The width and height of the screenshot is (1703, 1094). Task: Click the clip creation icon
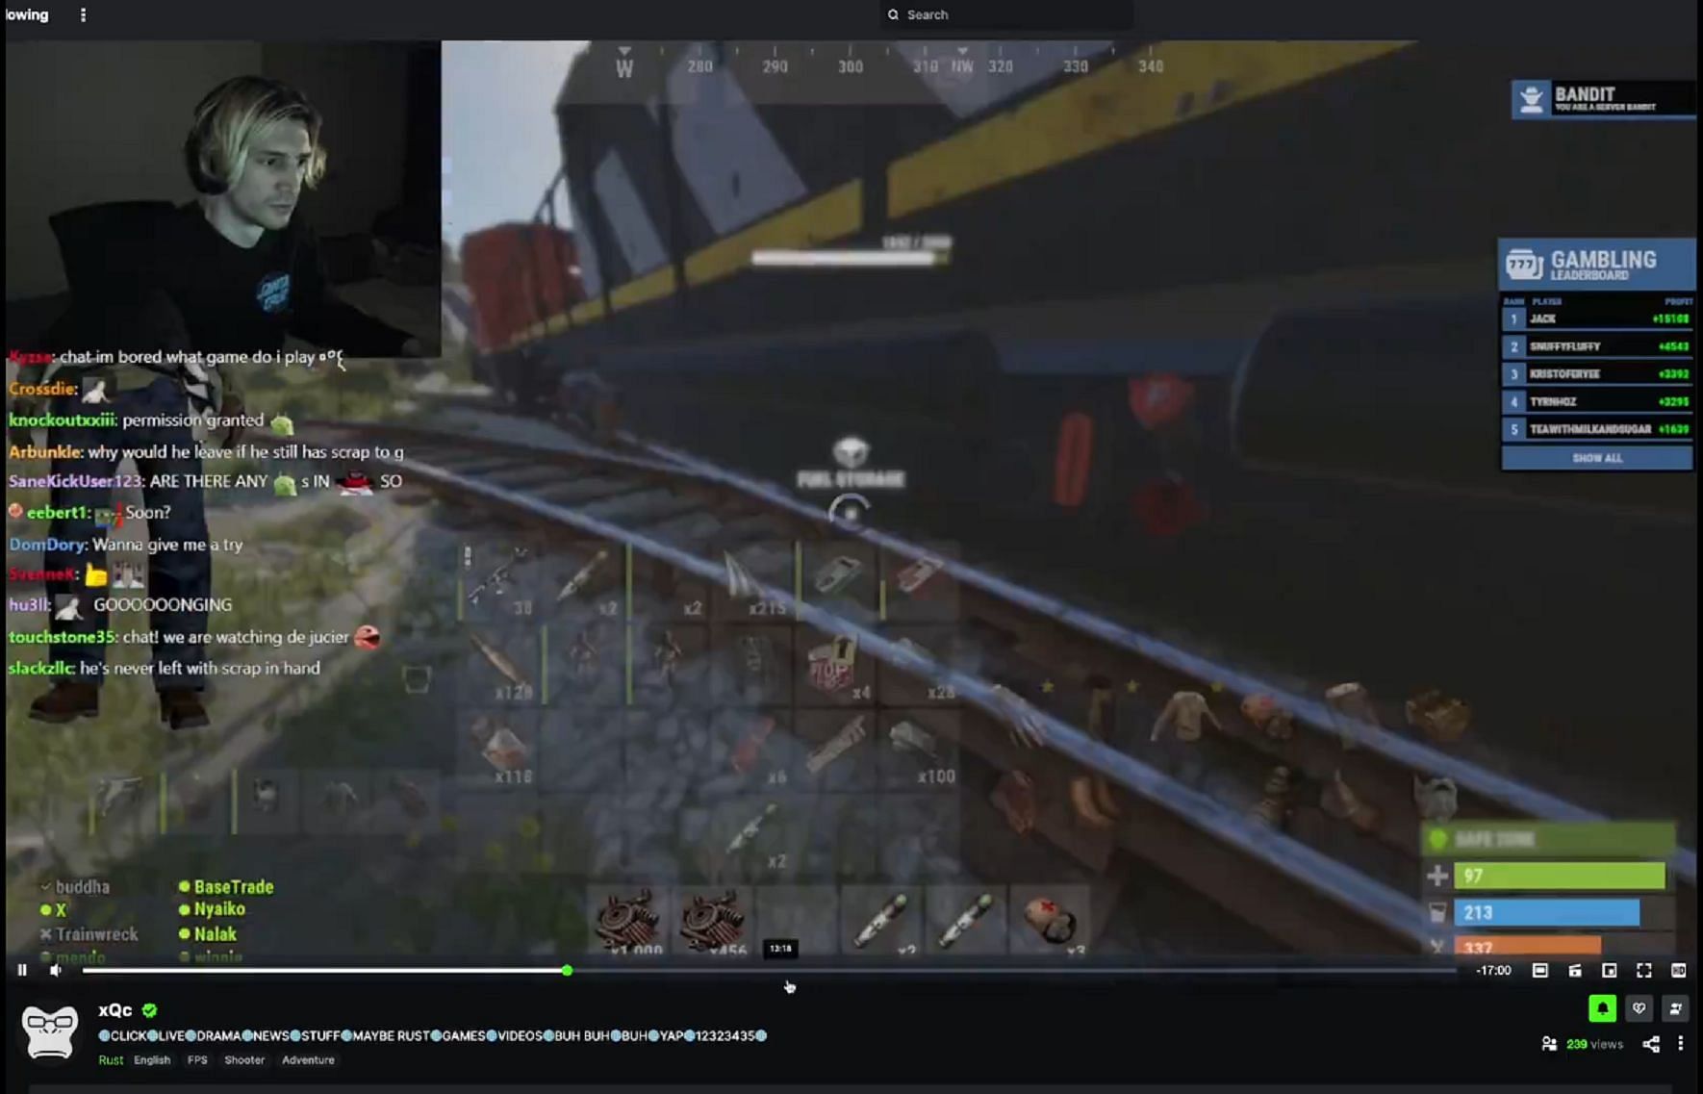(x=1574, y=971)
